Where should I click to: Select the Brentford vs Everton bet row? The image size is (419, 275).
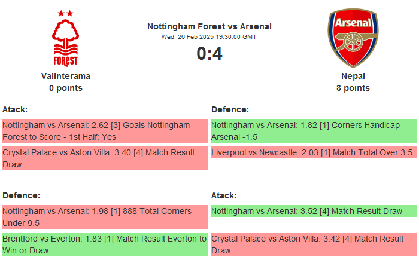tap(105, 245)
